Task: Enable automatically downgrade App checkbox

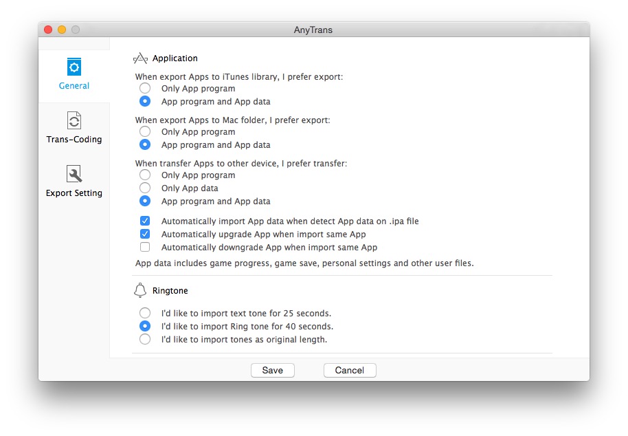Action: click(x=145, y=248)
